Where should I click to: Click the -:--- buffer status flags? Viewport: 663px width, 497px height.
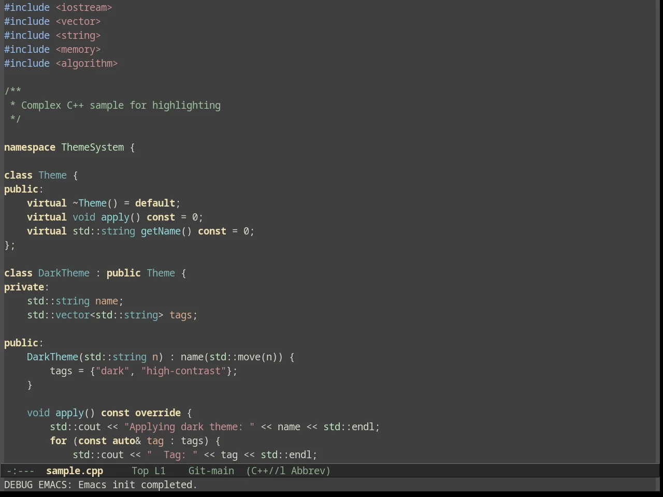click(21, 471)
